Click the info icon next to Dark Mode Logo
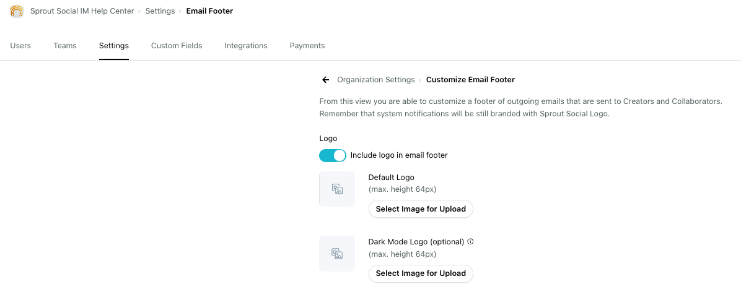Screen dimensions: 741x292 tap(470, 241)
